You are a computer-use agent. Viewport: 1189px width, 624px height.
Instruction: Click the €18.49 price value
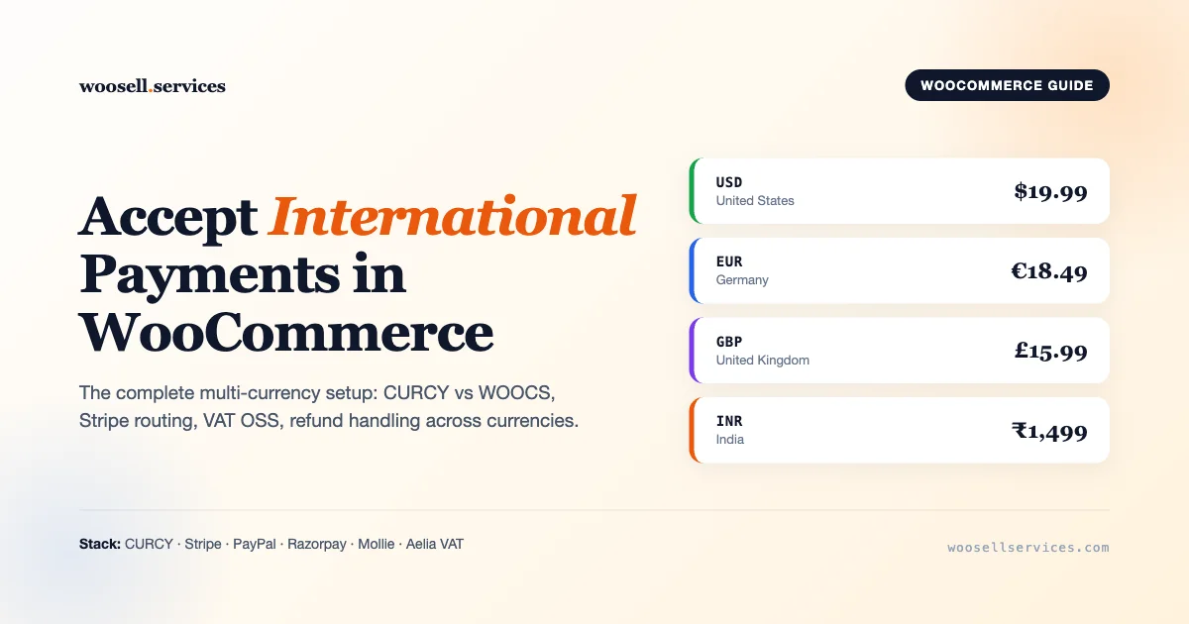(1048, 270)
